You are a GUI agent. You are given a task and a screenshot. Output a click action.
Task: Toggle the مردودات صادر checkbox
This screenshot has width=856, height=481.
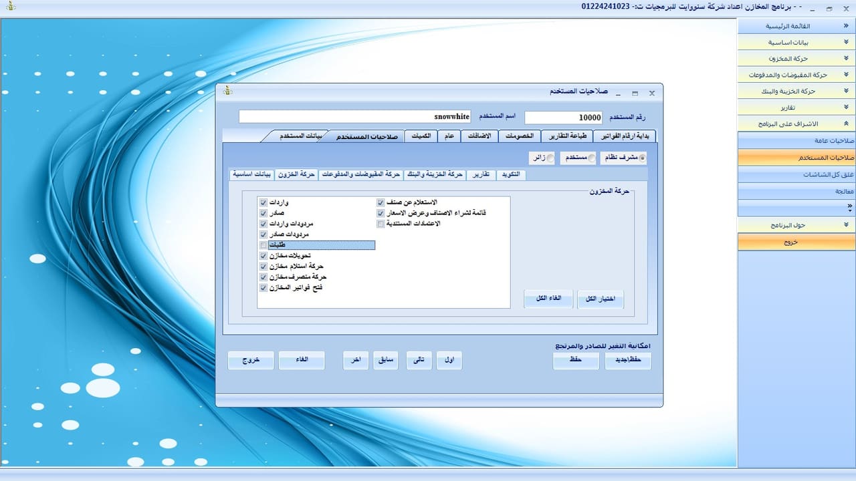coord(263,234)
